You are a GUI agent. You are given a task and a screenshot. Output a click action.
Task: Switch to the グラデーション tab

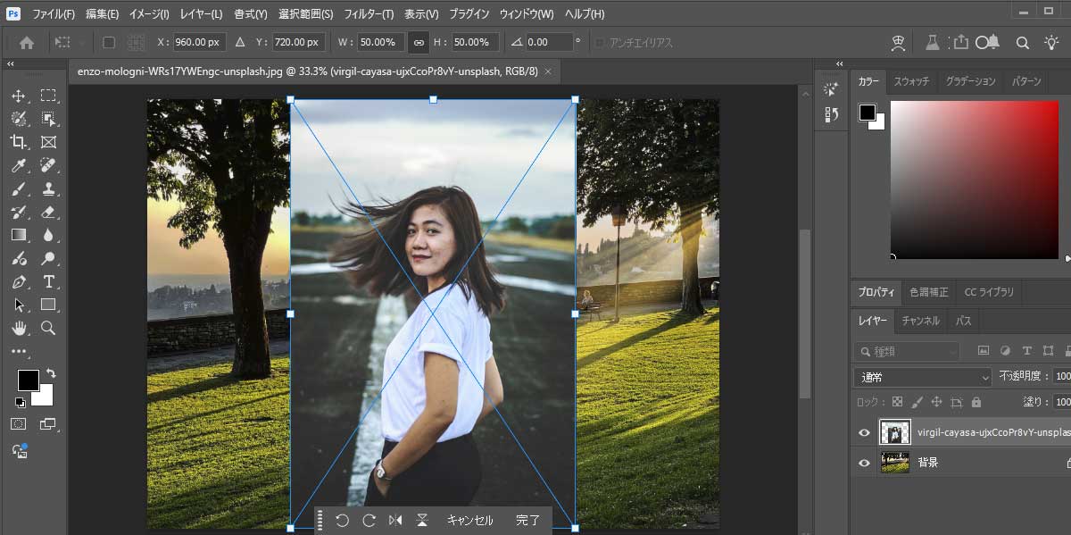[970, 81]
